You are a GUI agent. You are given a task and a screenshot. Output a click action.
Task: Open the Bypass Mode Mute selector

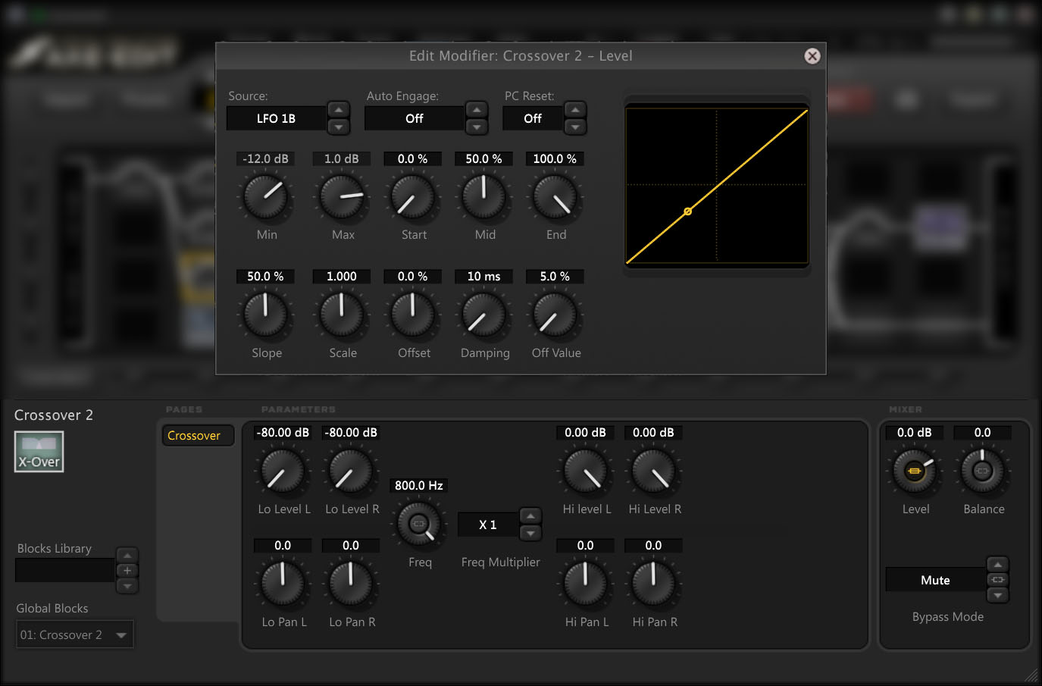tap(935, 580)
